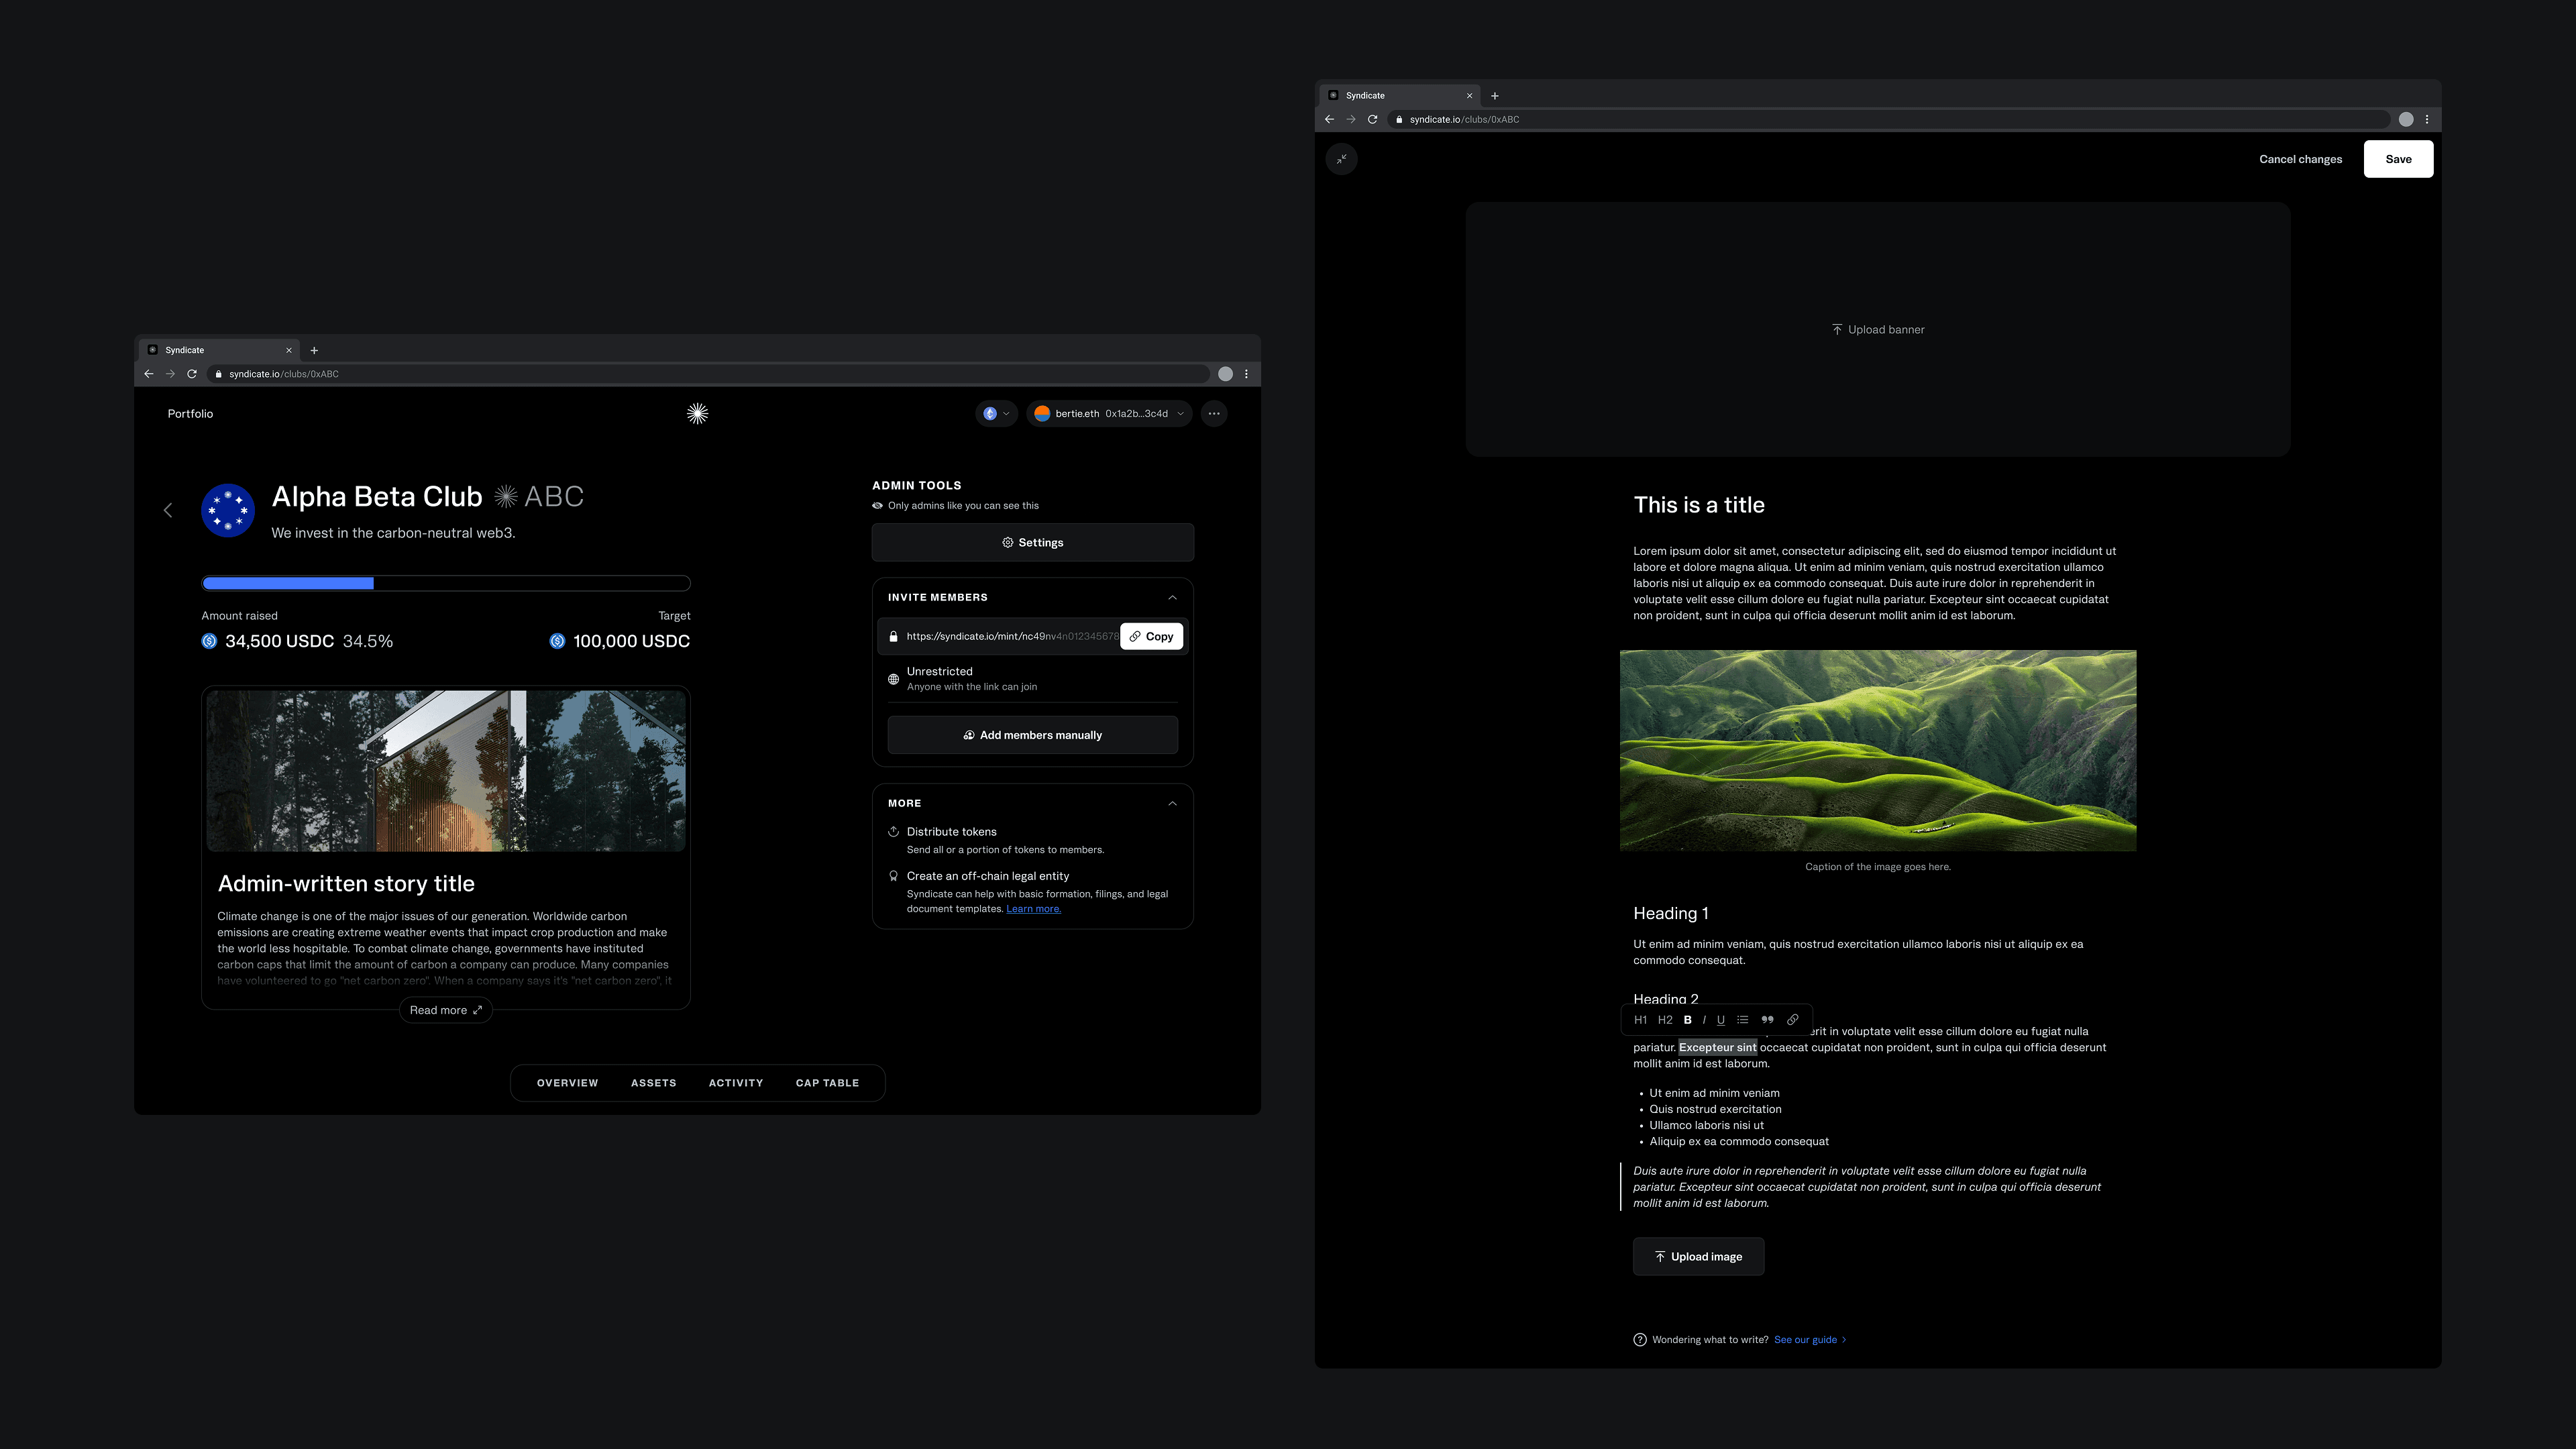Open the three-dots menu beside wallet address
The width and height of the screenshot is (2576, 1449).
point(1214,414)
